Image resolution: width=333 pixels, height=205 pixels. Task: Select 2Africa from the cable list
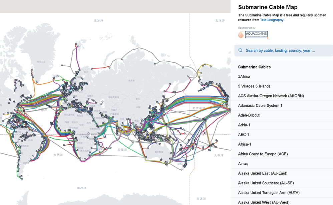pyautogui.click(x=282, y=76)
